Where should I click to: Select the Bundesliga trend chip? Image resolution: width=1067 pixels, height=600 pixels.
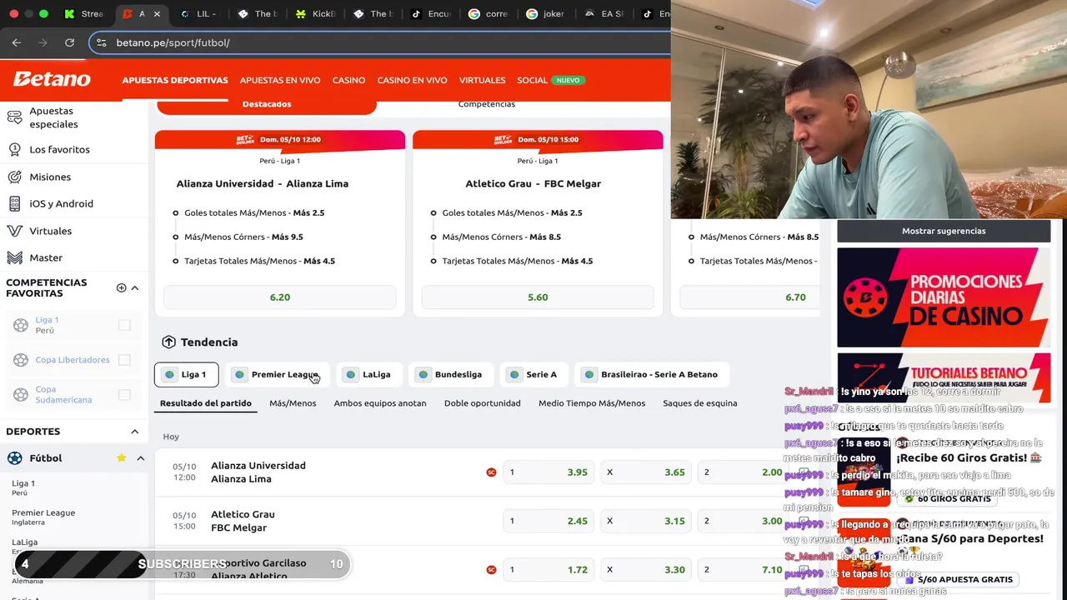449,374
